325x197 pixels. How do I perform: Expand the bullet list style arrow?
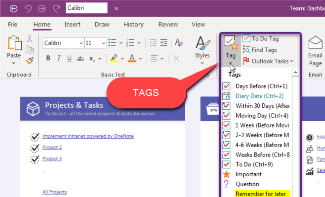(x=121, y=43)
